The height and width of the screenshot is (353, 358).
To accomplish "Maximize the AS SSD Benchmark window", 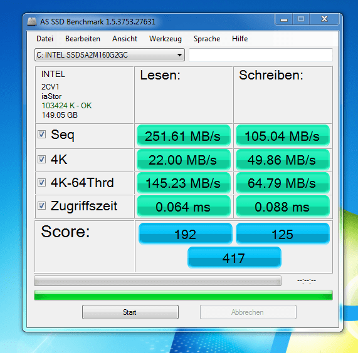I will click(301, 19).
